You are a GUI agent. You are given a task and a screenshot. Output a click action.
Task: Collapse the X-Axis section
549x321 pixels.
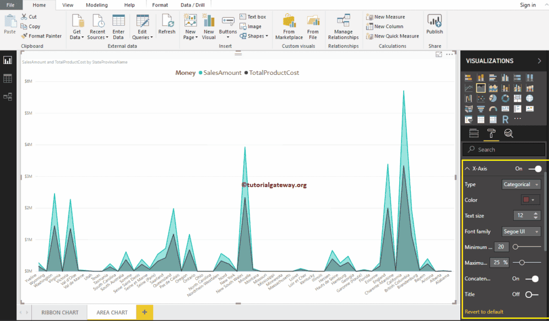[x=469, y=168]
